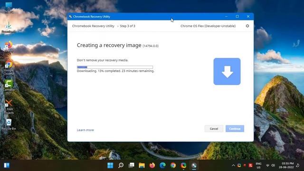Click the red square tray icon
This screenshot has width=304, height=171.
coord(250,165)
